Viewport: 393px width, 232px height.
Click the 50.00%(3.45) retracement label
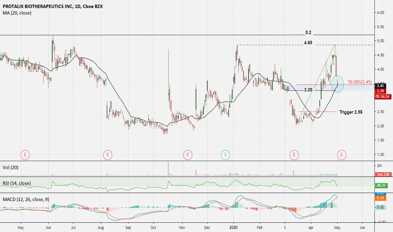(360, 82)
